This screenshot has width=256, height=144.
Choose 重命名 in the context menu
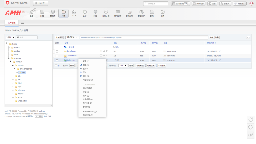point(92,69)
